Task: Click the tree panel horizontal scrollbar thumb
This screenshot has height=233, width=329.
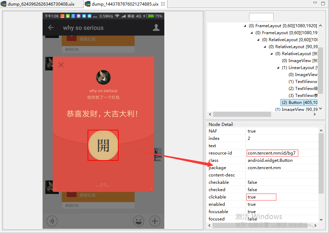Action: tap(242, 114)
